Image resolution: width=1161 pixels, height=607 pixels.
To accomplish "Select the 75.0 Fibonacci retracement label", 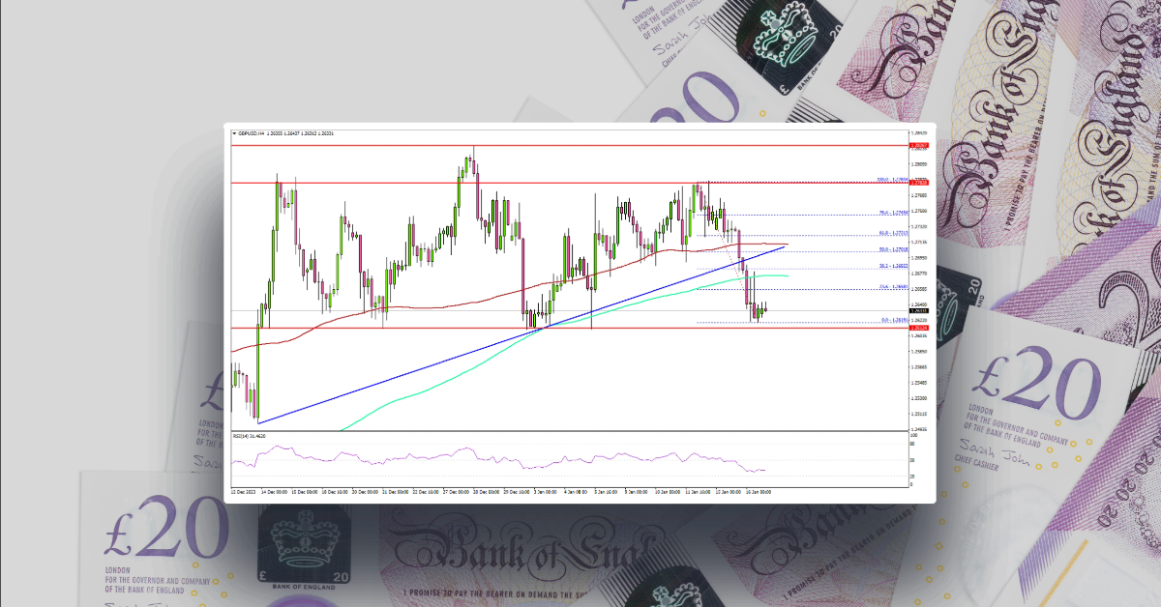I will tap(890, 213).
